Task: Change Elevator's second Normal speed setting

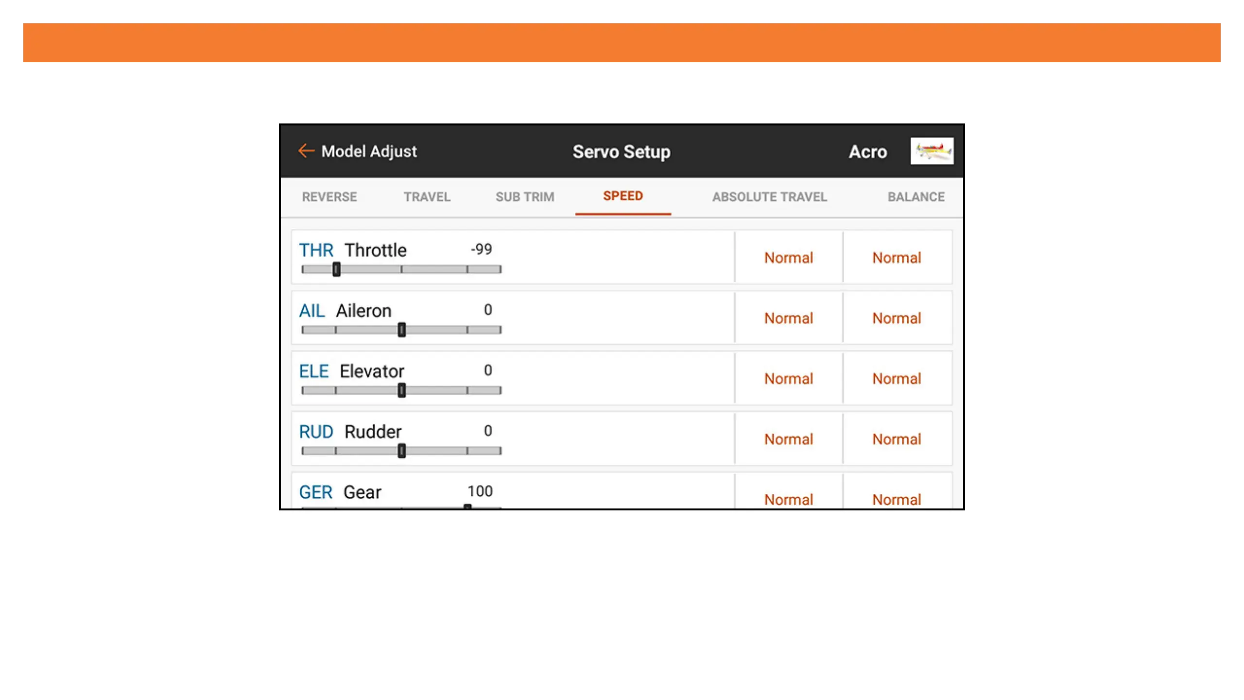Action: point(897,379)
